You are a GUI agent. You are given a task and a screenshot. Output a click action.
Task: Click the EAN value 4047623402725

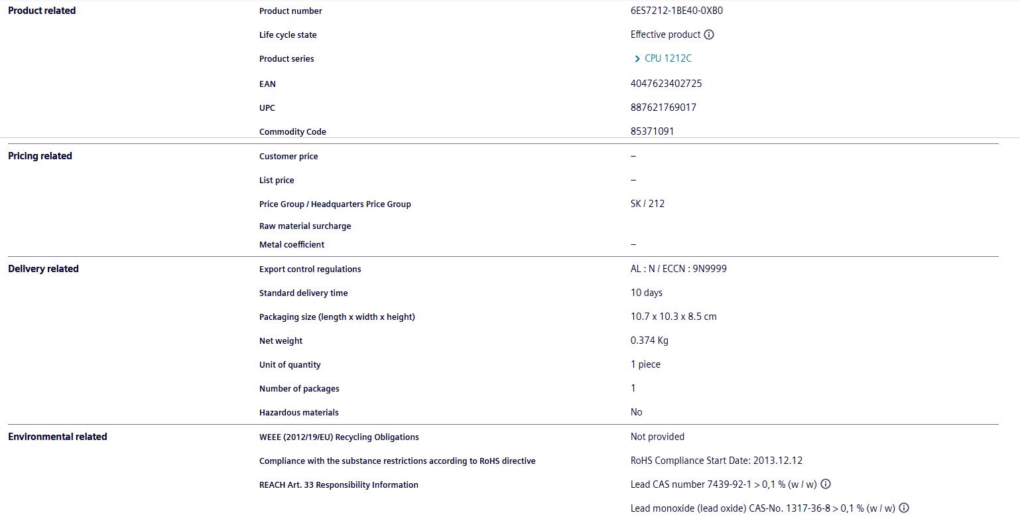pyautogui.click(x=666, y=84)
